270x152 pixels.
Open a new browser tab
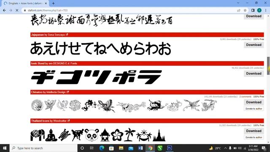click(x=53, y=3)
